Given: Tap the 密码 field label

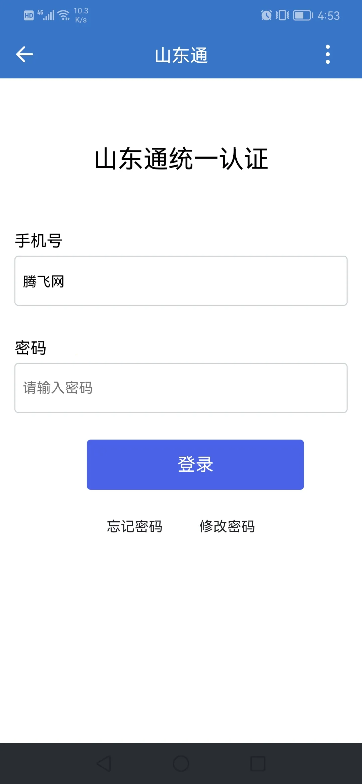Looking at the screenshot, I should coord(31,348).
